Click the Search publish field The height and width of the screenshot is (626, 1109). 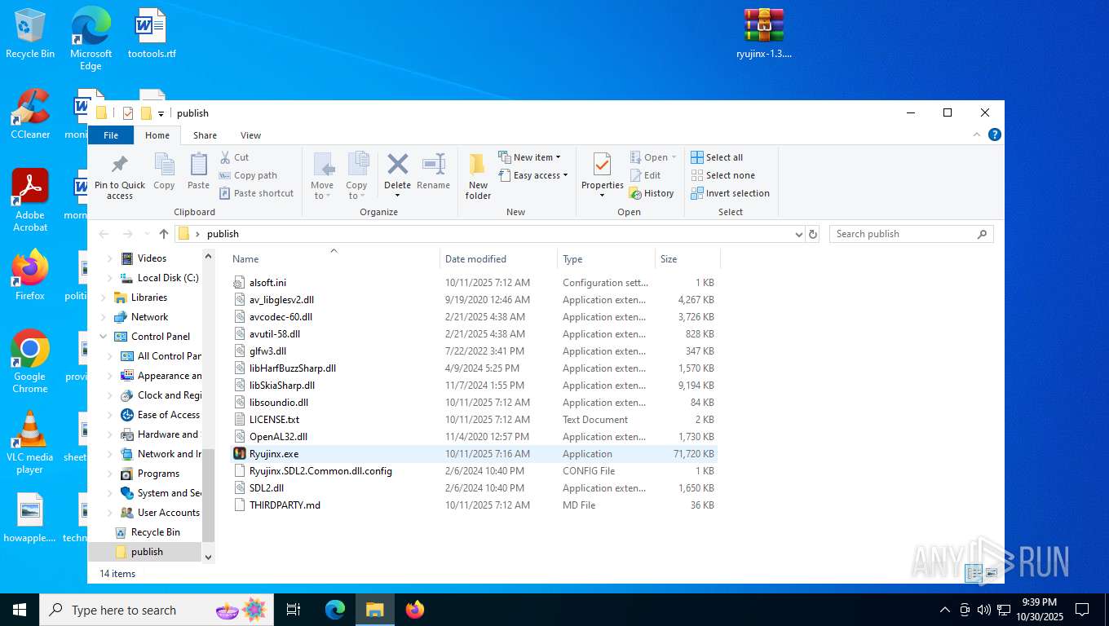911,234
